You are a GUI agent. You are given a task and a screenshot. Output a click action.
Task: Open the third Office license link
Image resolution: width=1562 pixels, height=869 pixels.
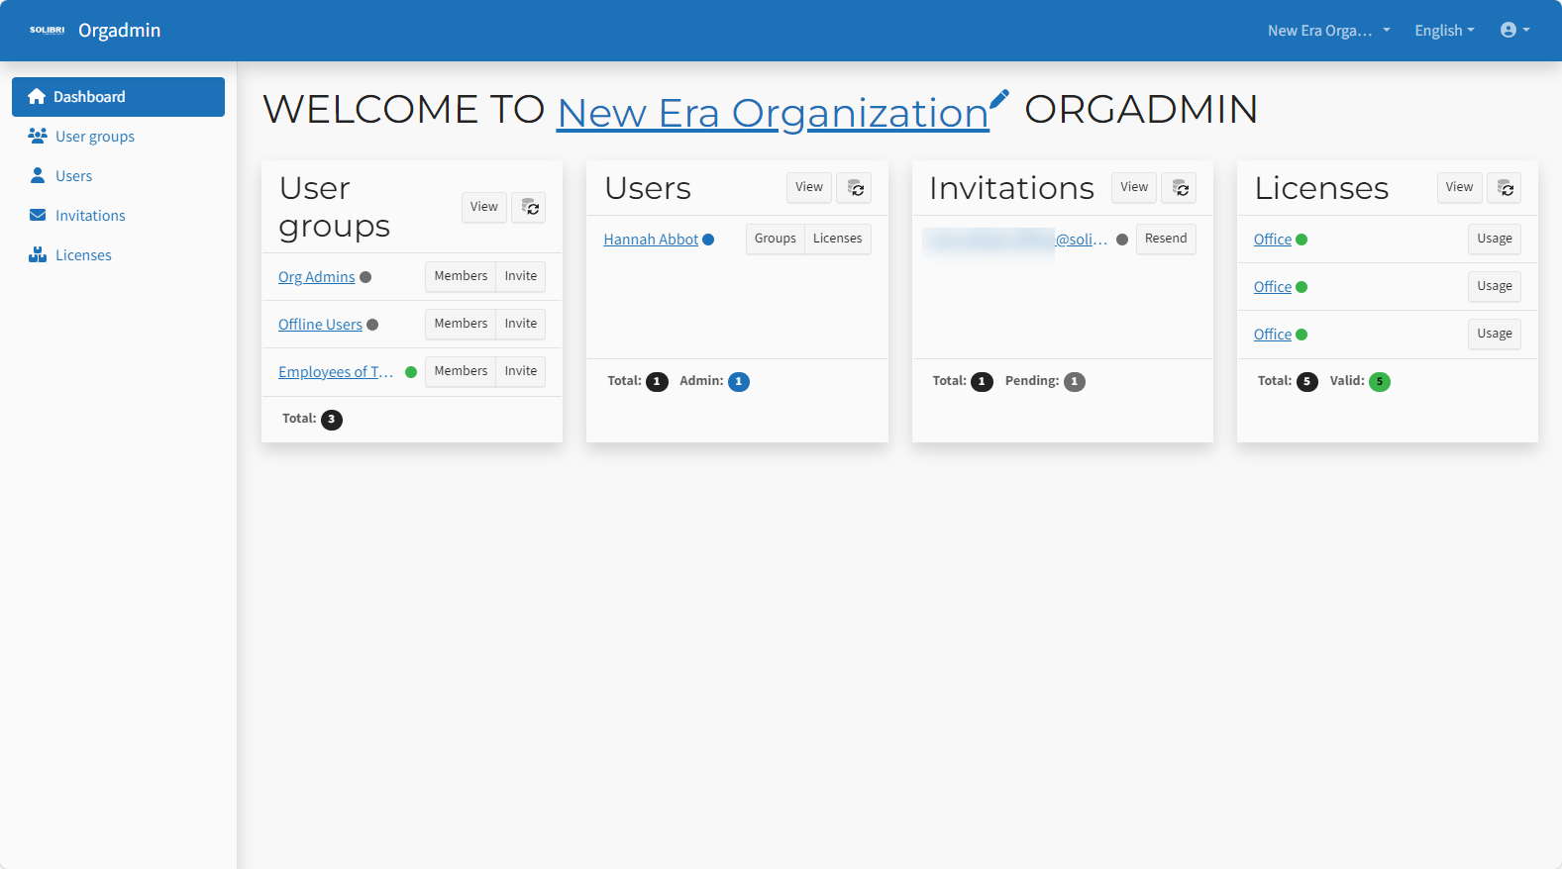click(x=1272, y=335)
